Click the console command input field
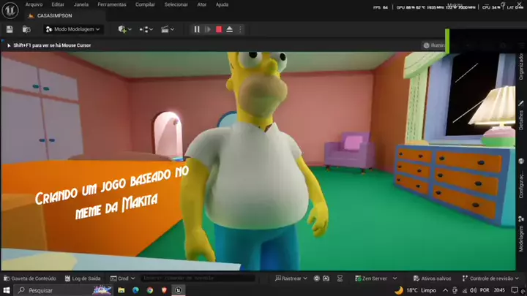The height and width of the screenshot is (296, 527). point(198,278)
